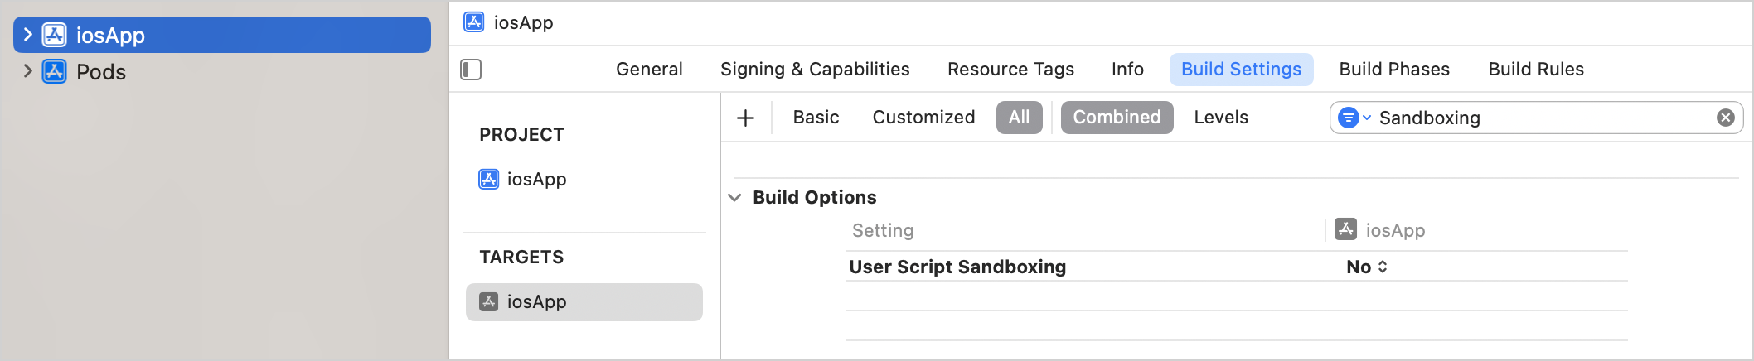The height and width of the screenshot is (361, 1754).
Task: Clear the Sandboxing search filter
Action: (x=1726, y=118)
